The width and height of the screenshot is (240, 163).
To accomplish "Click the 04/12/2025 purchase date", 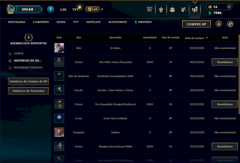I will point(197,62).
